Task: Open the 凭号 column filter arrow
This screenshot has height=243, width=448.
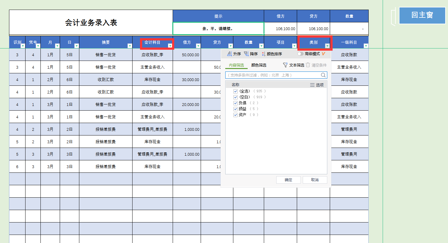Action: click(x=38, y=46)
